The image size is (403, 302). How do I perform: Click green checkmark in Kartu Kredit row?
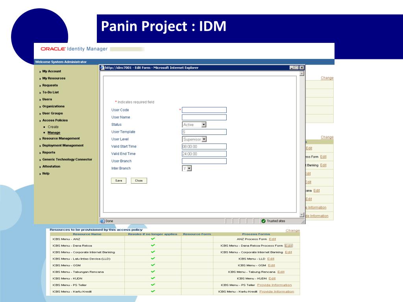(x=153, y=291)
